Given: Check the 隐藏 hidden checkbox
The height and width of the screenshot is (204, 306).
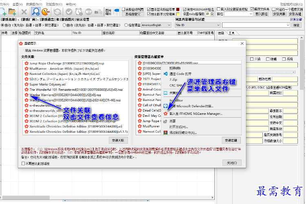Looking at the screenshot, I should click(268, 59).
